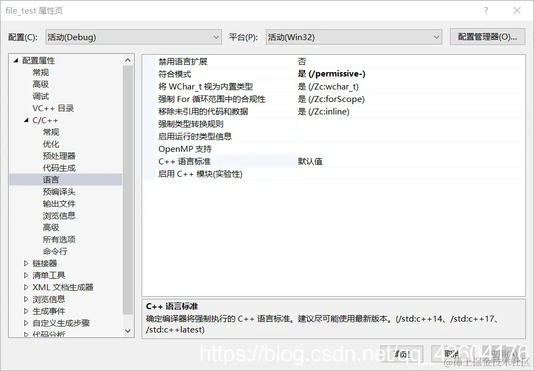
Task: Select the 预编译头 tree item
Action: point(59,191)
